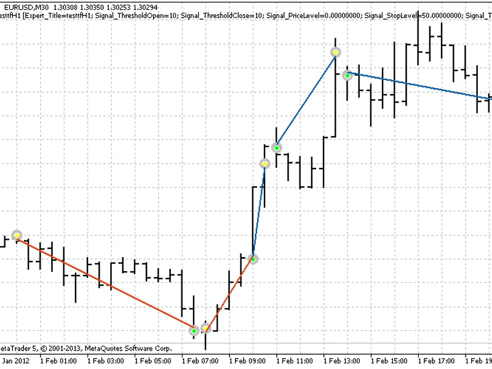Screen dimensions: 492x369
Task: Click the green marker where red and blue lines meet
Action: (253, 259)
